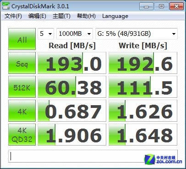Click the 4K read result 0.687
Screen dimensions: 186x169
(x=72, y=111)
